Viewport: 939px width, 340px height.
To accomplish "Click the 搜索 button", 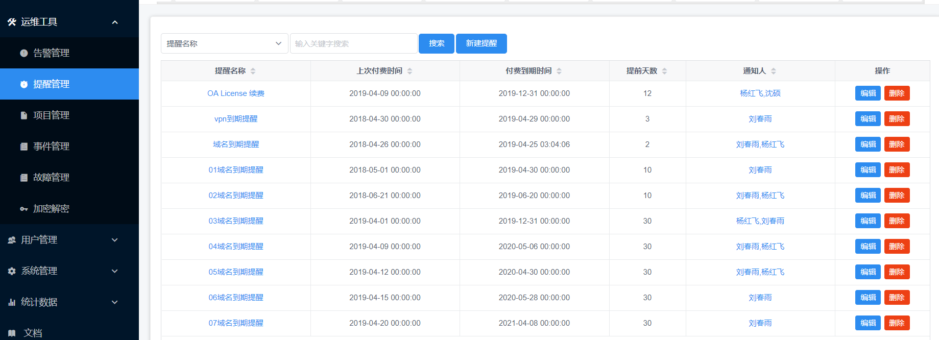I will 437,43.
